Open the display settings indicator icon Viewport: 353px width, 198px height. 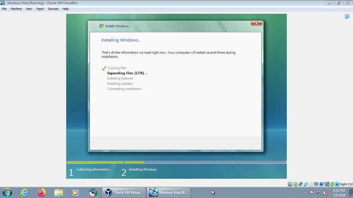[x=316, y=184]
